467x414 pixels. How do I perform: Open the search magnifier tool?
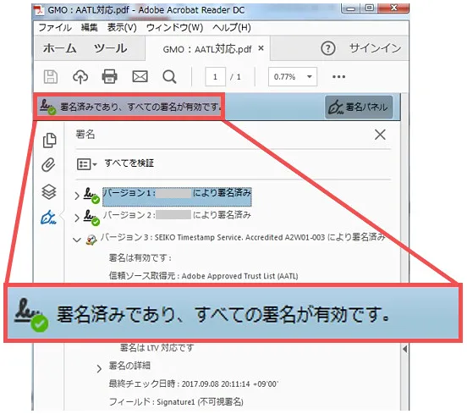tap(169, 77)
